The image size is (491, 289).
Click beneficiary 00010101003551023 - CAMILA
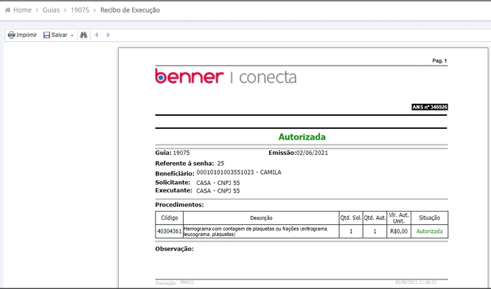coord(239,173)
